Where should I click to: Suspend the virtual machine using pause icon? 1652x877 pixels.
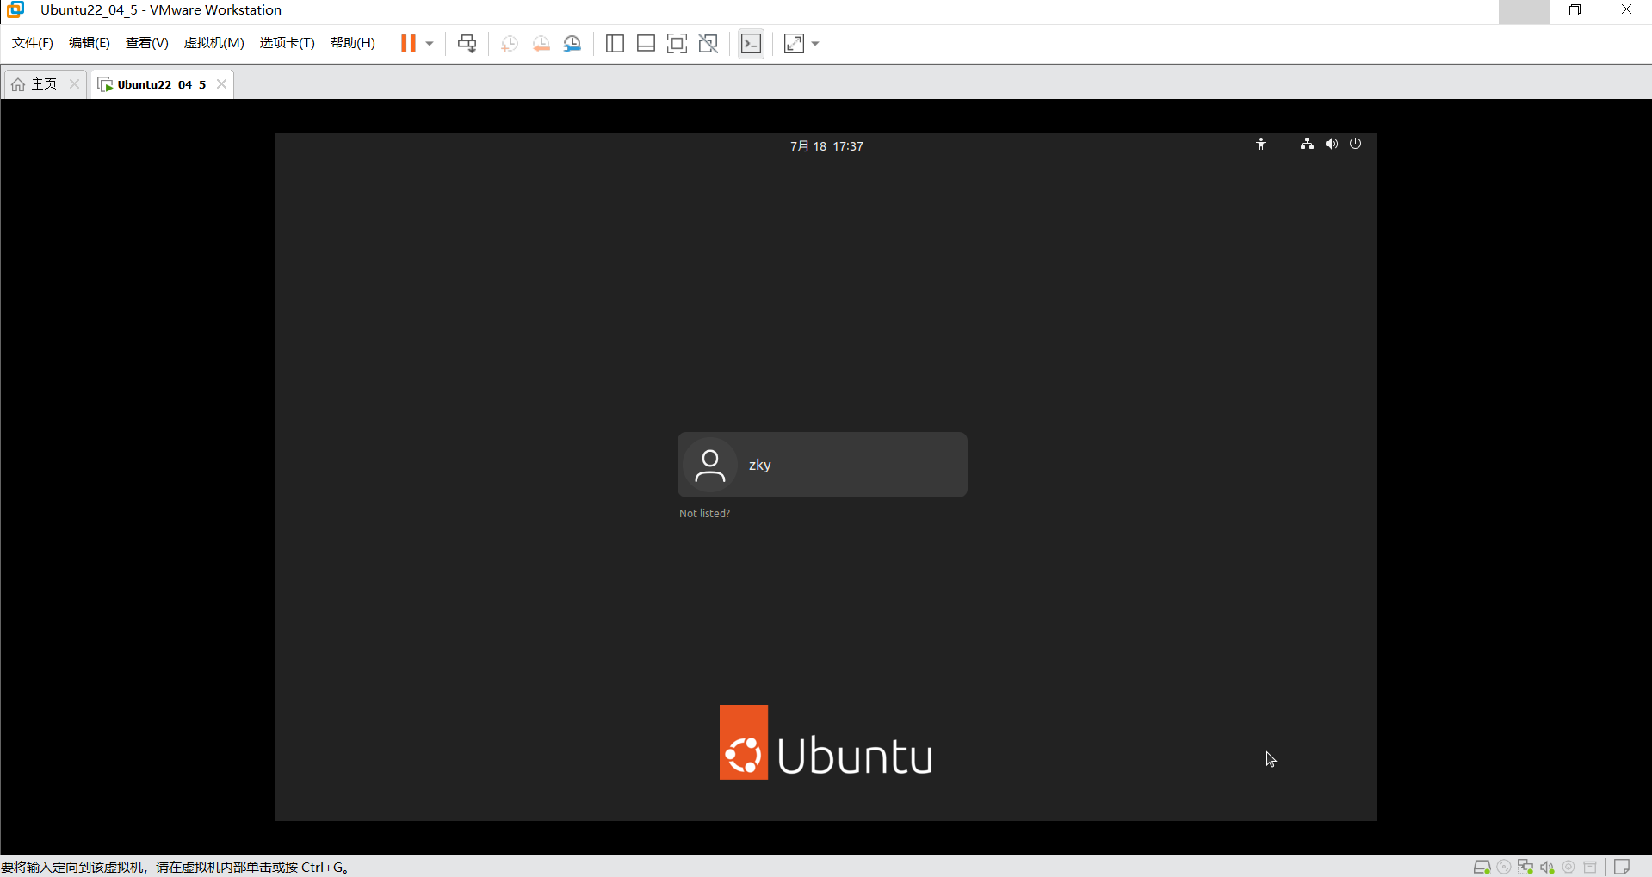(x=407, y=43)
